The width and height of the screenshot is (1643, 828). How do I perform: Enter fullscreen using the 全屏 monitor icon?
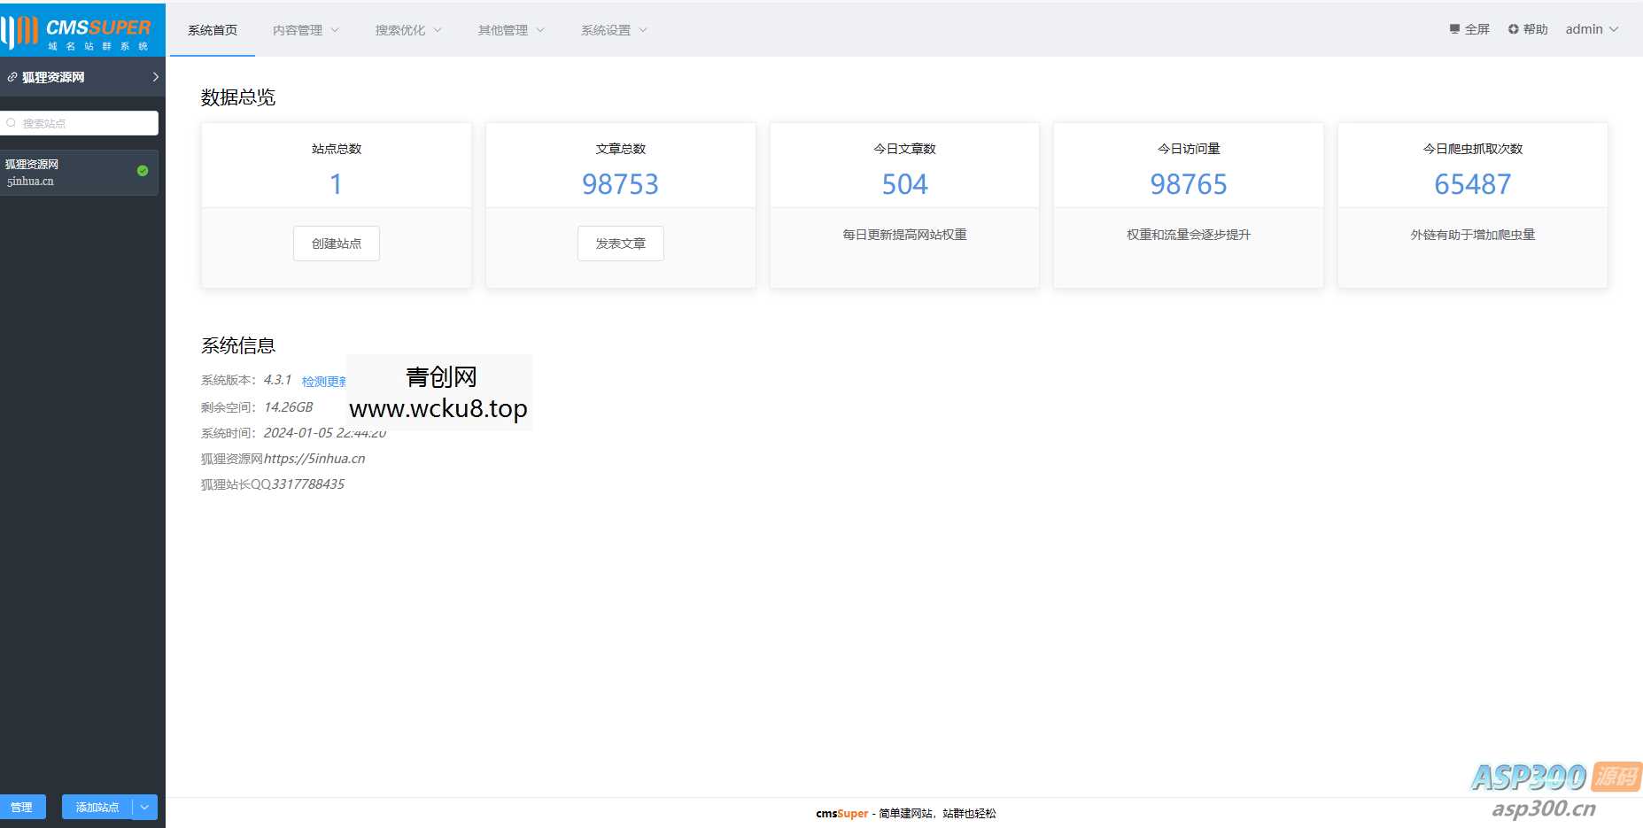(x=1453, y=28)
